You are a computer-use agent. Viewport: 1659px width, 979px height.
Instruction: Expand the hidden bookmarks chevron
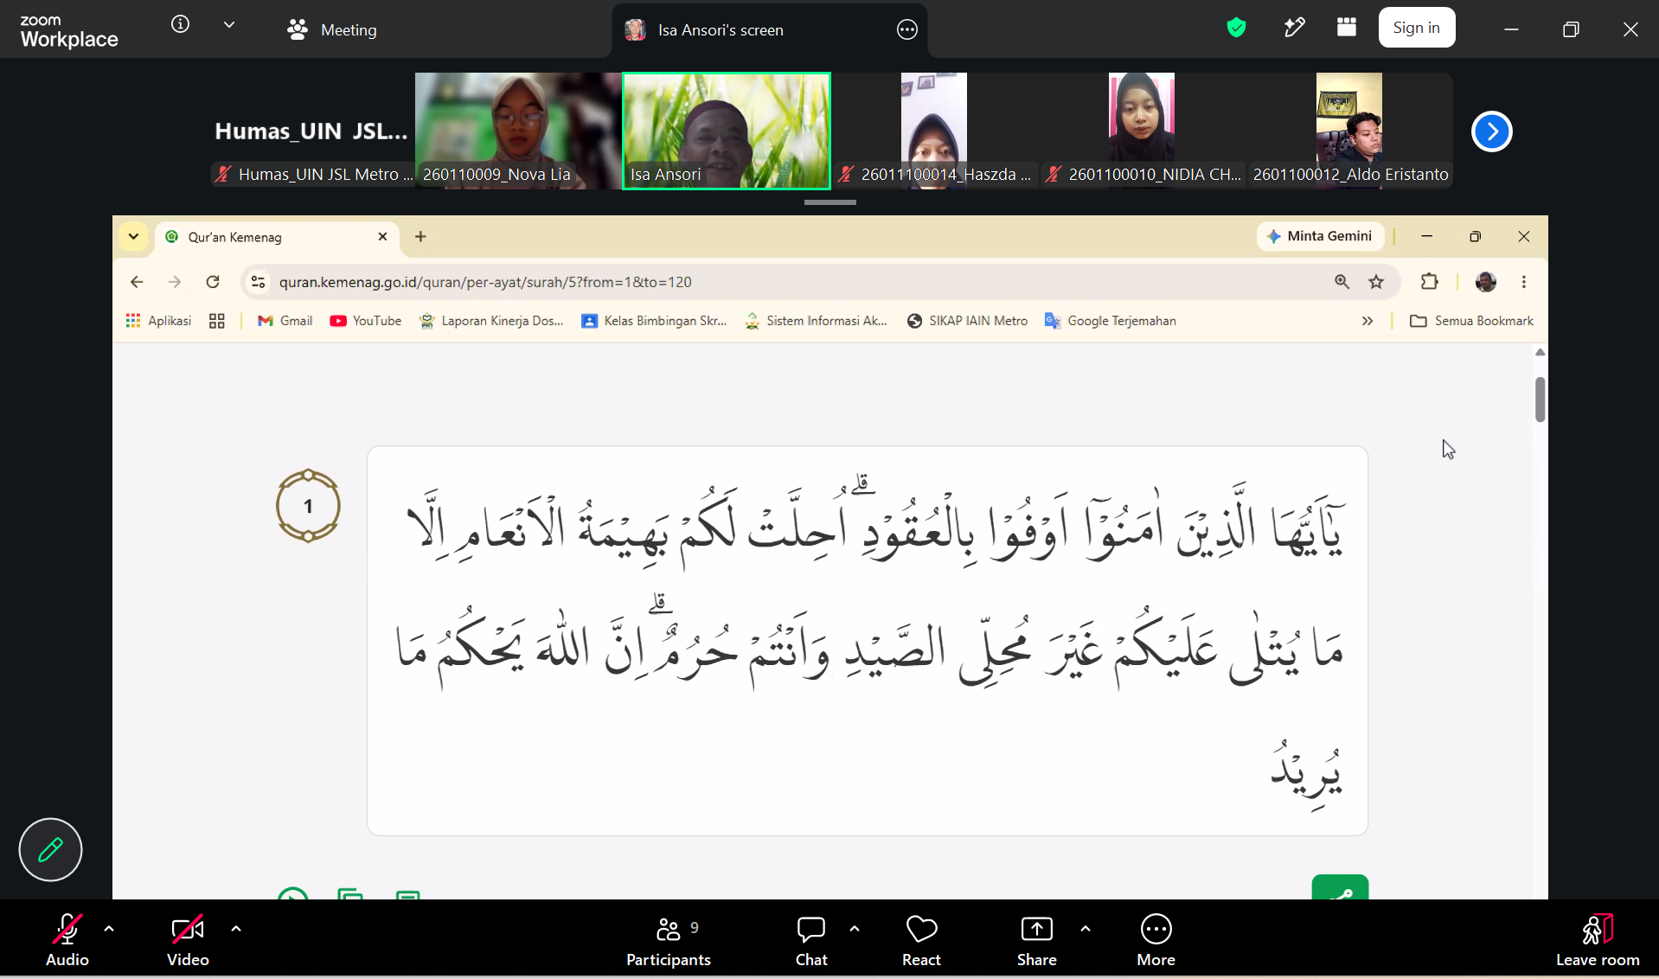click(1368, 321)
